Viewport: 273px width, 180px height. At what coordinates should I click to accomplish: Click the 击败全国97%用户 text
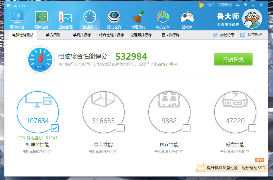[x=234, y=152]
